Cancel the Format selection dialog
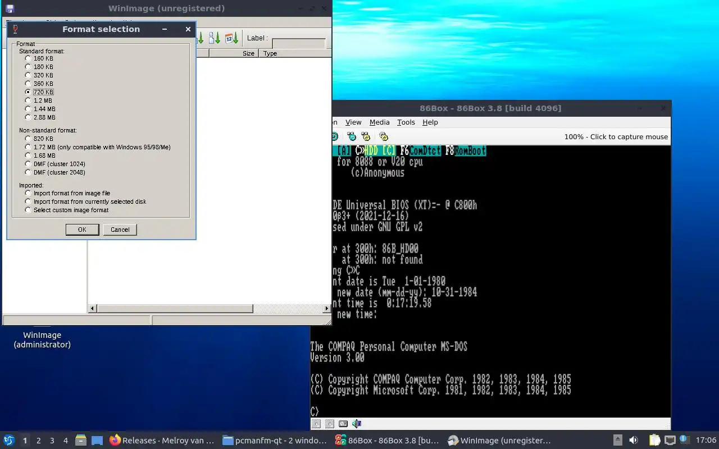The width and height of the screenshot is (719, 449). pyautogui.click(x=120, y=230)
